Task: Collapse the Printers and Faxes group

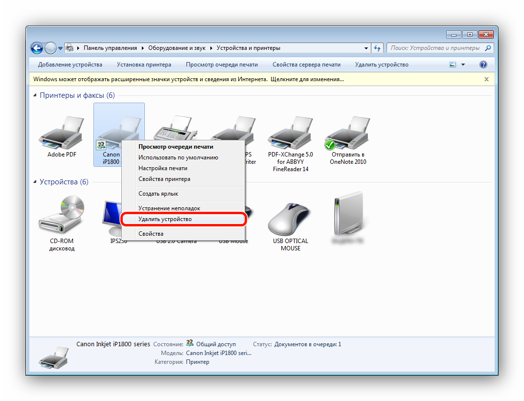Action: (x=35, y=95)
